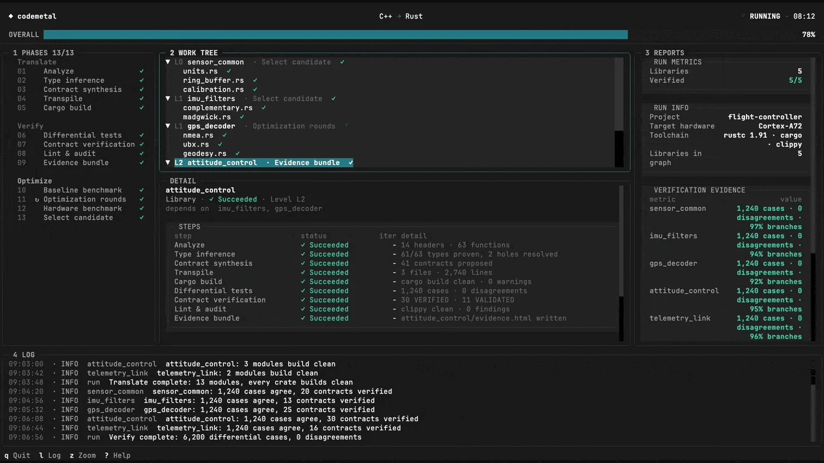Focus the PHASES panel header
The width and height of the screenshot is (824, 463).
43,53
